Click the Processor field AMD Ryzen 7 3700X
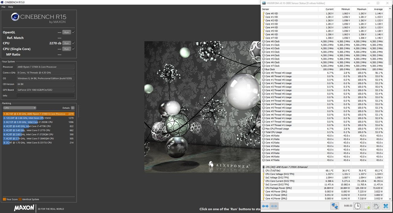This screenshot has height=213, width=393. pos(45,67)
